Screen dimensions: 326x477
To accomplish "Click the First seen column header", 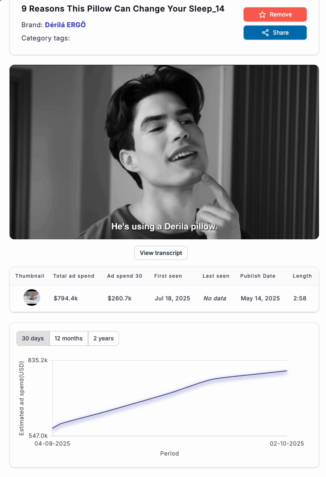I will click(x=168, y=276).
